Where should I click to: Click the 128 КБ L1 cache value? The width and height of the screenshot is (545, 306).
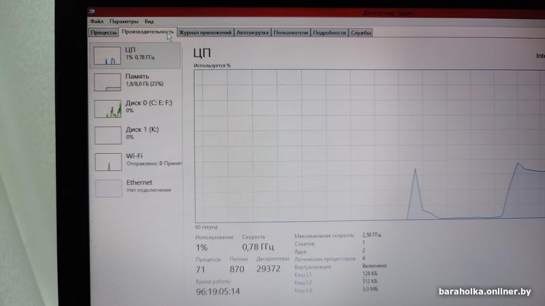(369, 273)
